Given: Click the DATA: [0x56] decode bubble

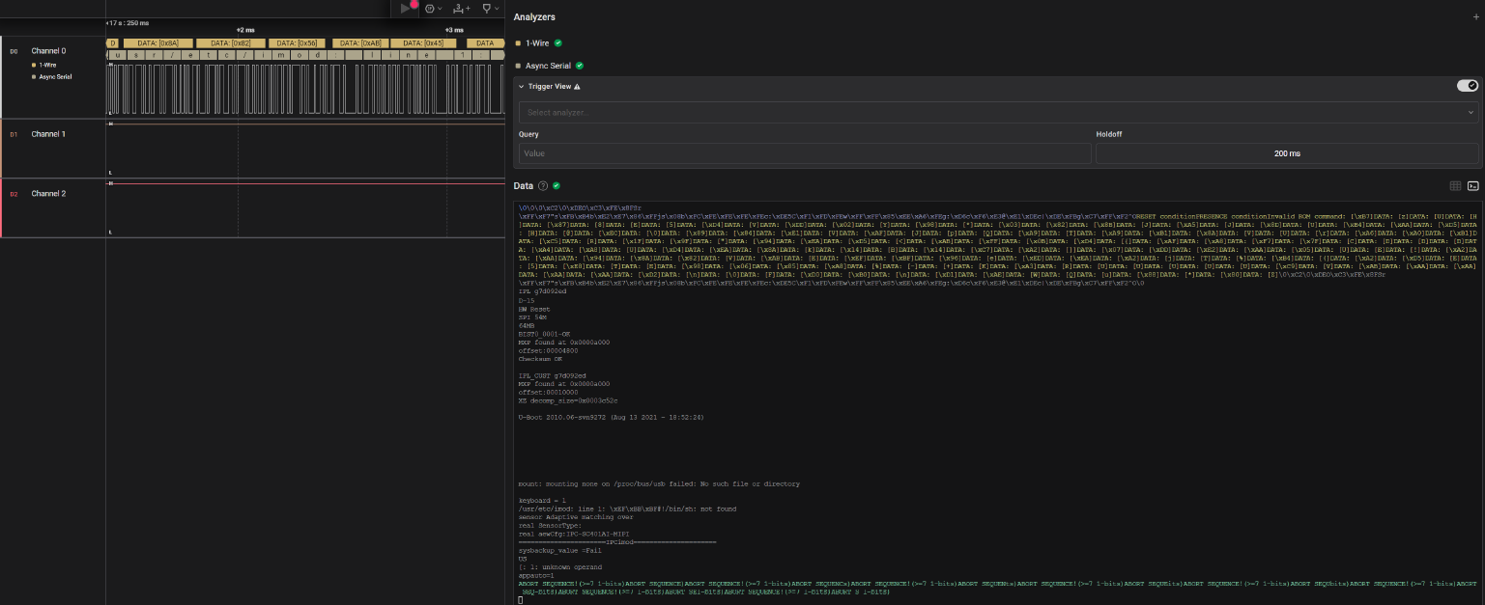Looking at the screenshot, I should tap(295, 43).
